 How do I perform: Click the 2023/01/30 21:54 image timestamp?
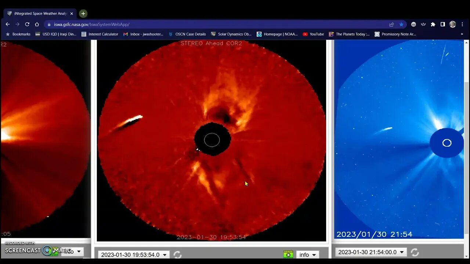click(x=374, y=234)
